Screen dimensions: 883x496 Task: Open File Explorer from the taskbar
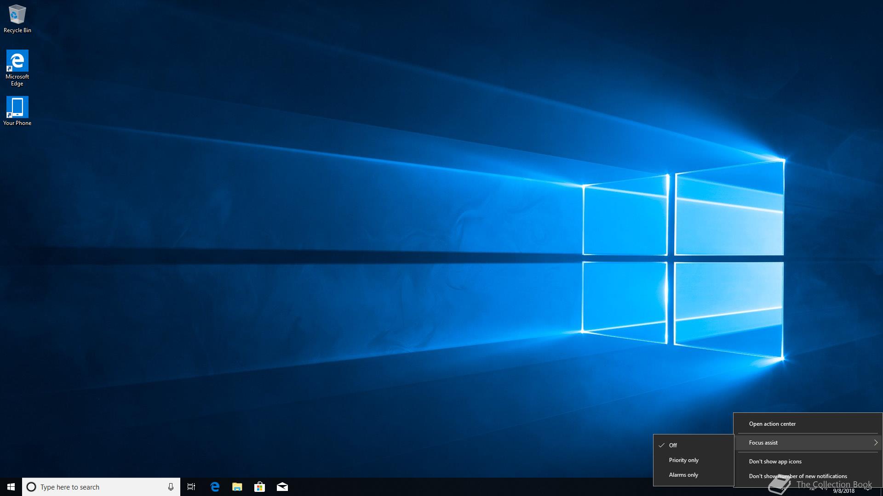pyautogui.click(x=237, y=487)
